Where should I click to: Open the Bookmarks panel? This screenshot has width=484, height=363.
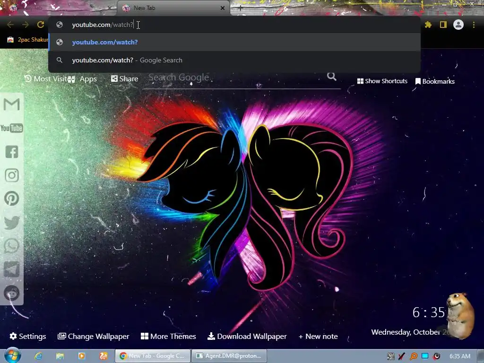coord(435,81)
